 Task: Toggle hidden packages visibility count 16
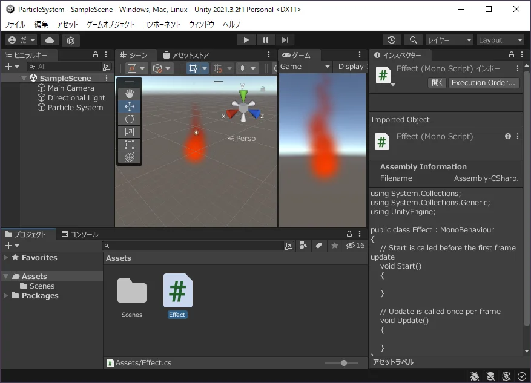355,246
